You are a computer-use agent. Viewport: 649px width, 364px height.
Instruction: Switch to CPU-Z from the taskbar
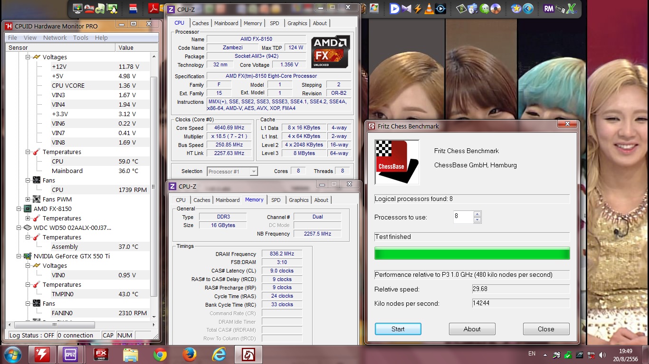71,354
